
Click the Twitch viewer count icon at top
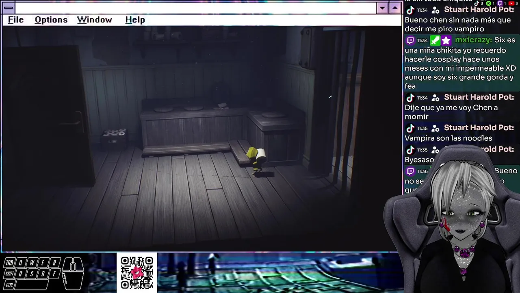click(500, 3)
